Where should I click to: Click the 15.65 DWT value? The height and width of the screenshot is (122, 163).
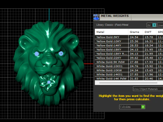tap(149, 70)
